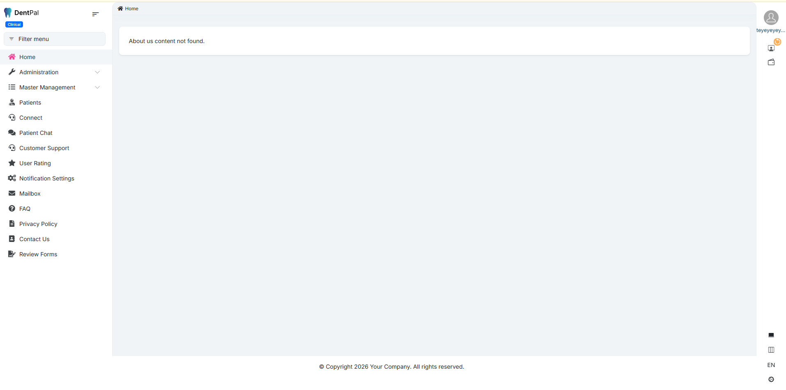Click the laptop display mode icon
Screen dimensions: 786x390
771,335
